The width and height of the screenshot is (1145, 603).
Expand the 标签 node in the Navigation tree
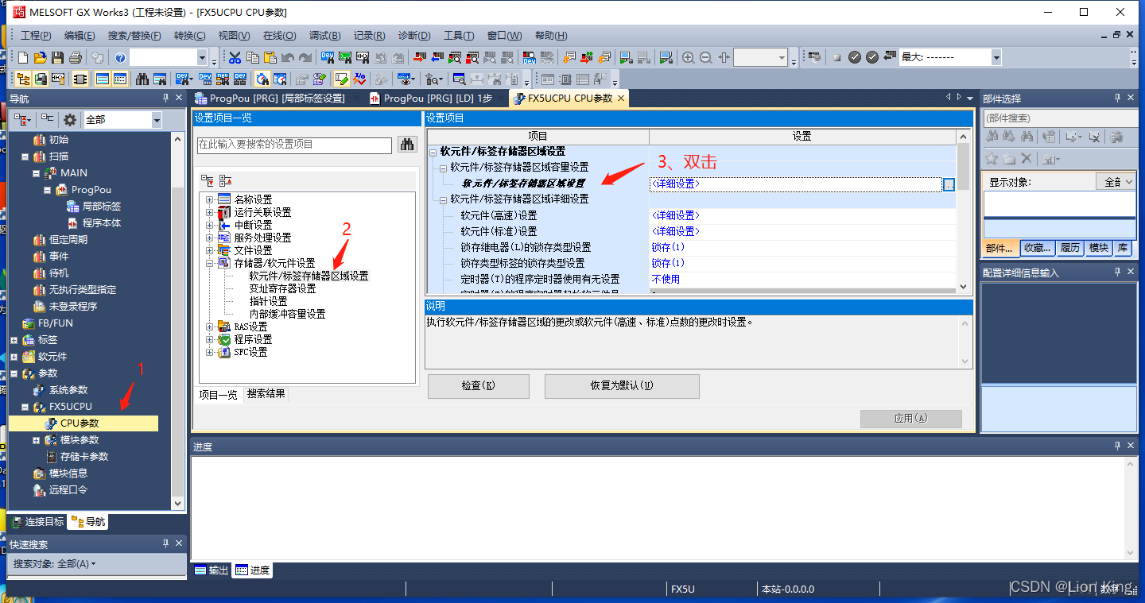tap(14, 340)
